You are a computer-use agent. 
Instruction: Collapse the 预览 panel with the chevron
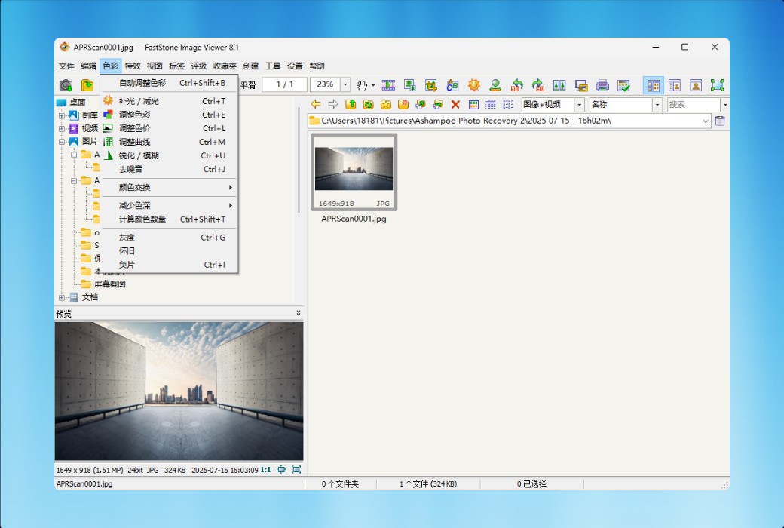[x=299, y=313]
